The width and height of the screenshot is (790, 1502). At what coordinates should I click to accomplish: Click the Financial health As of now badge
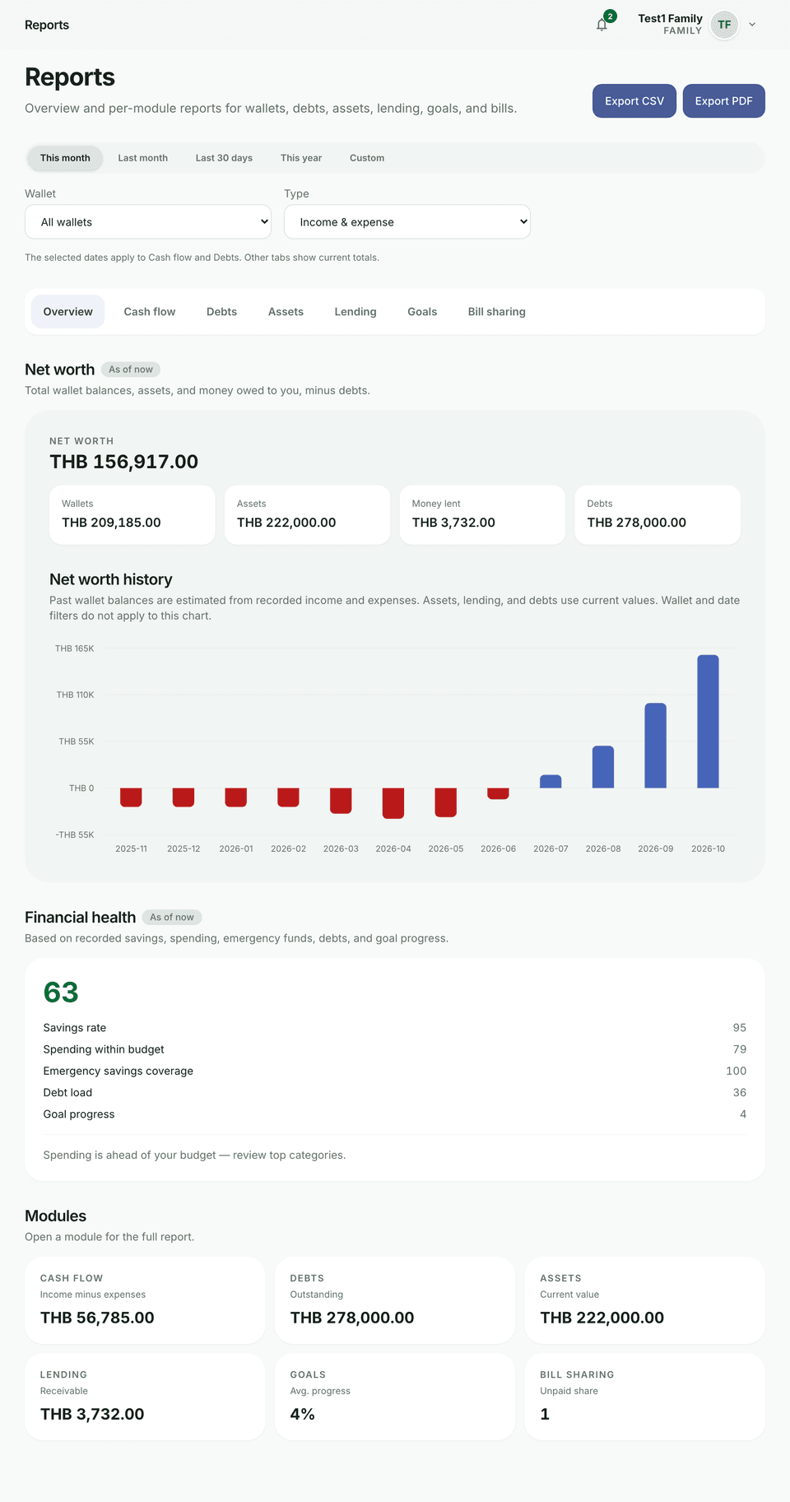pos(172,917)
